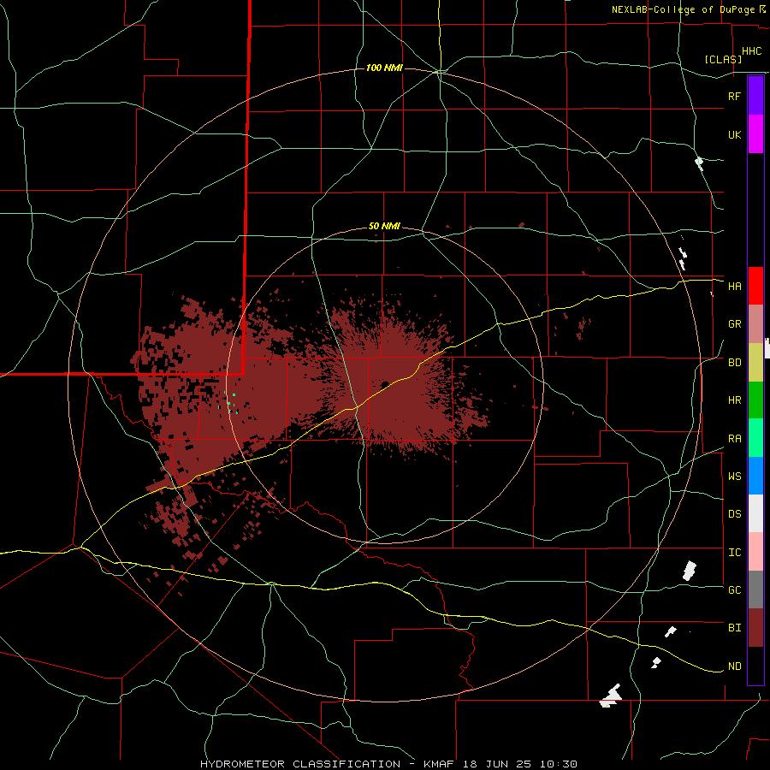Click the blue WS legend swatch

pyautogui.click(x=755, y=476)
